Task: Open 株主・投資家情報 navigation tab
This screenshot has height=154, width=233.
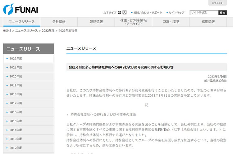Action: pos(133,22)
